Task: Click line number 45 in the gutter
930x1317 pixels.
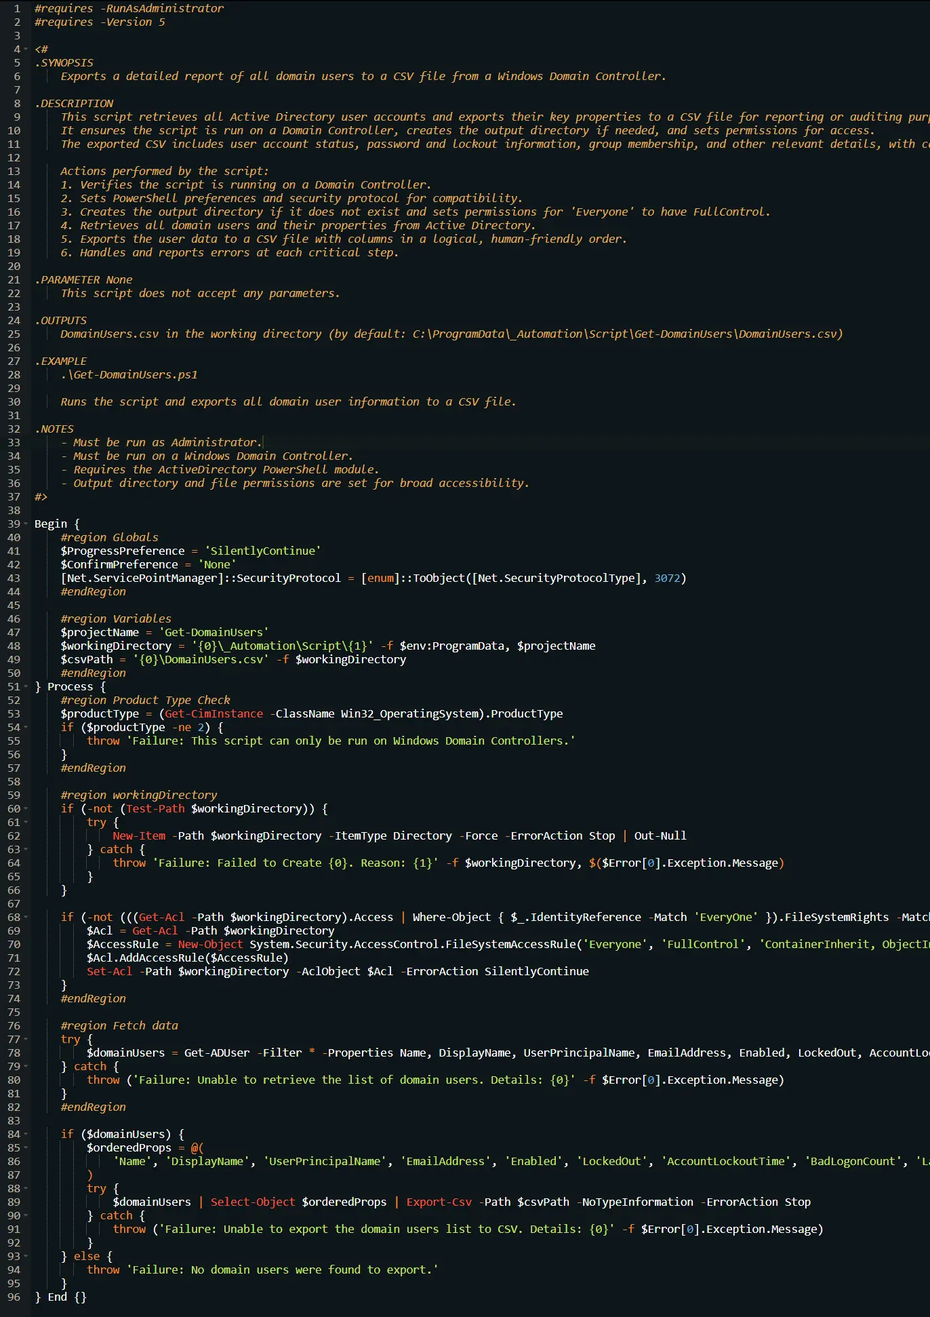Action: 14,605
